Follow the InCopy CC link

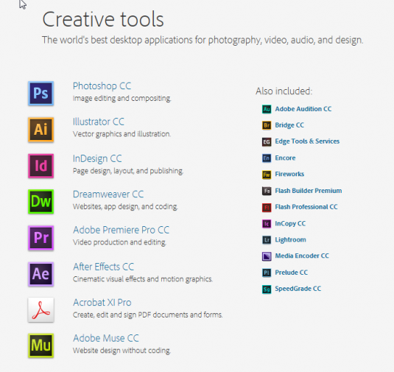click(290, 224)
